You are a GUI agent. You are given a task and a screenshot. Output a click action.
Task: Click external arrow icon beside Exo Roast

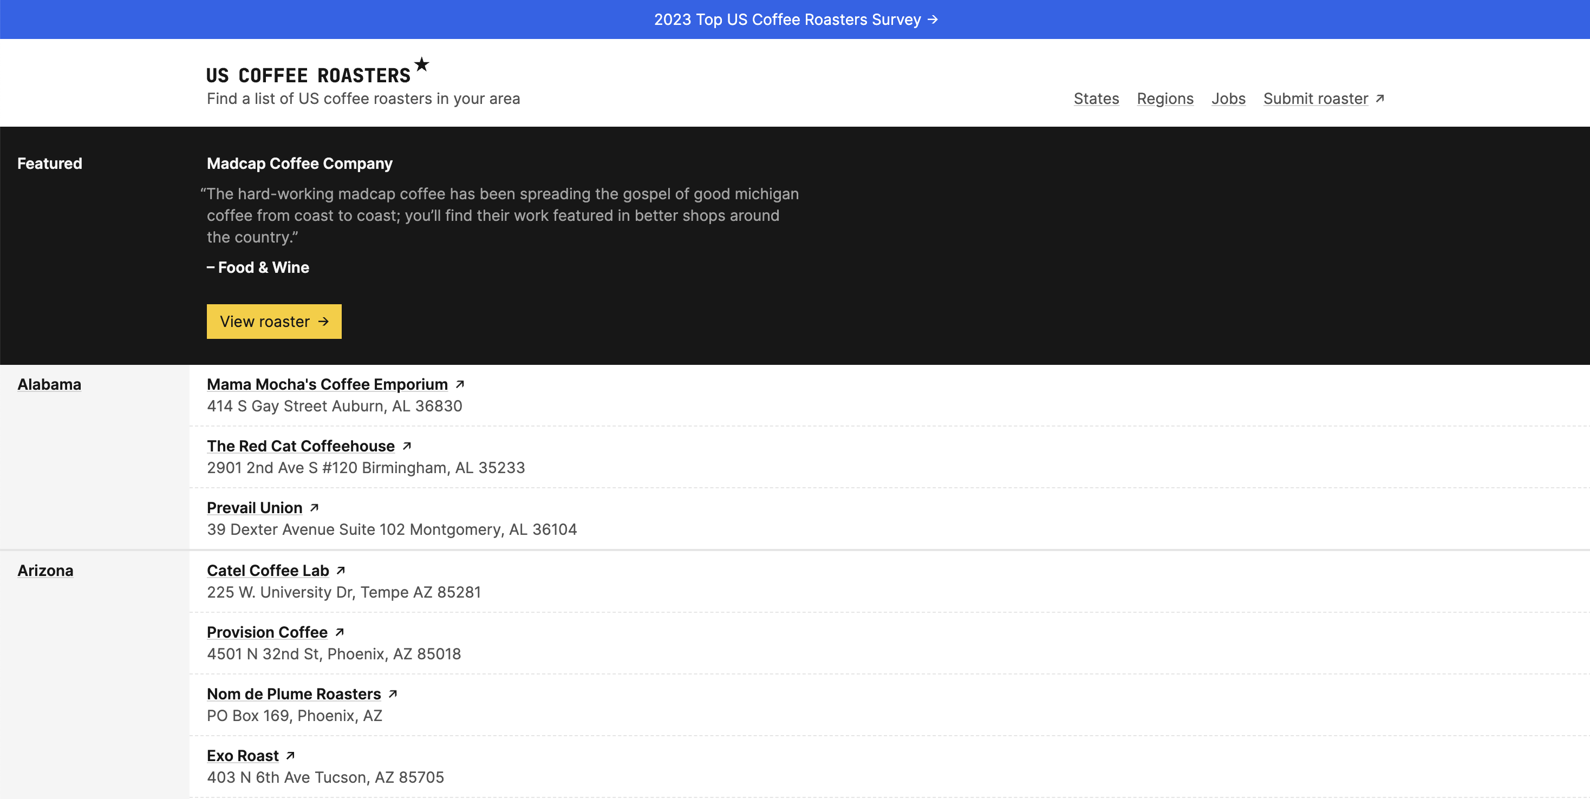tap(291, 756)
